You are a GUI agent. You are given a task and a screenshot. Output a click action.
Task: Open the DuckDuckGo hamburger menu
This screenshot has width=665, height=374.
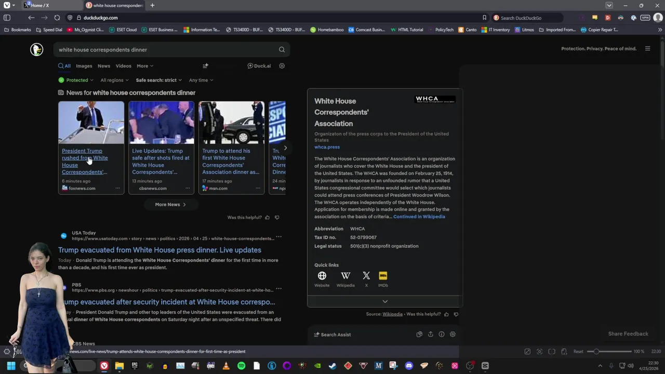click(x=647, y=49)
